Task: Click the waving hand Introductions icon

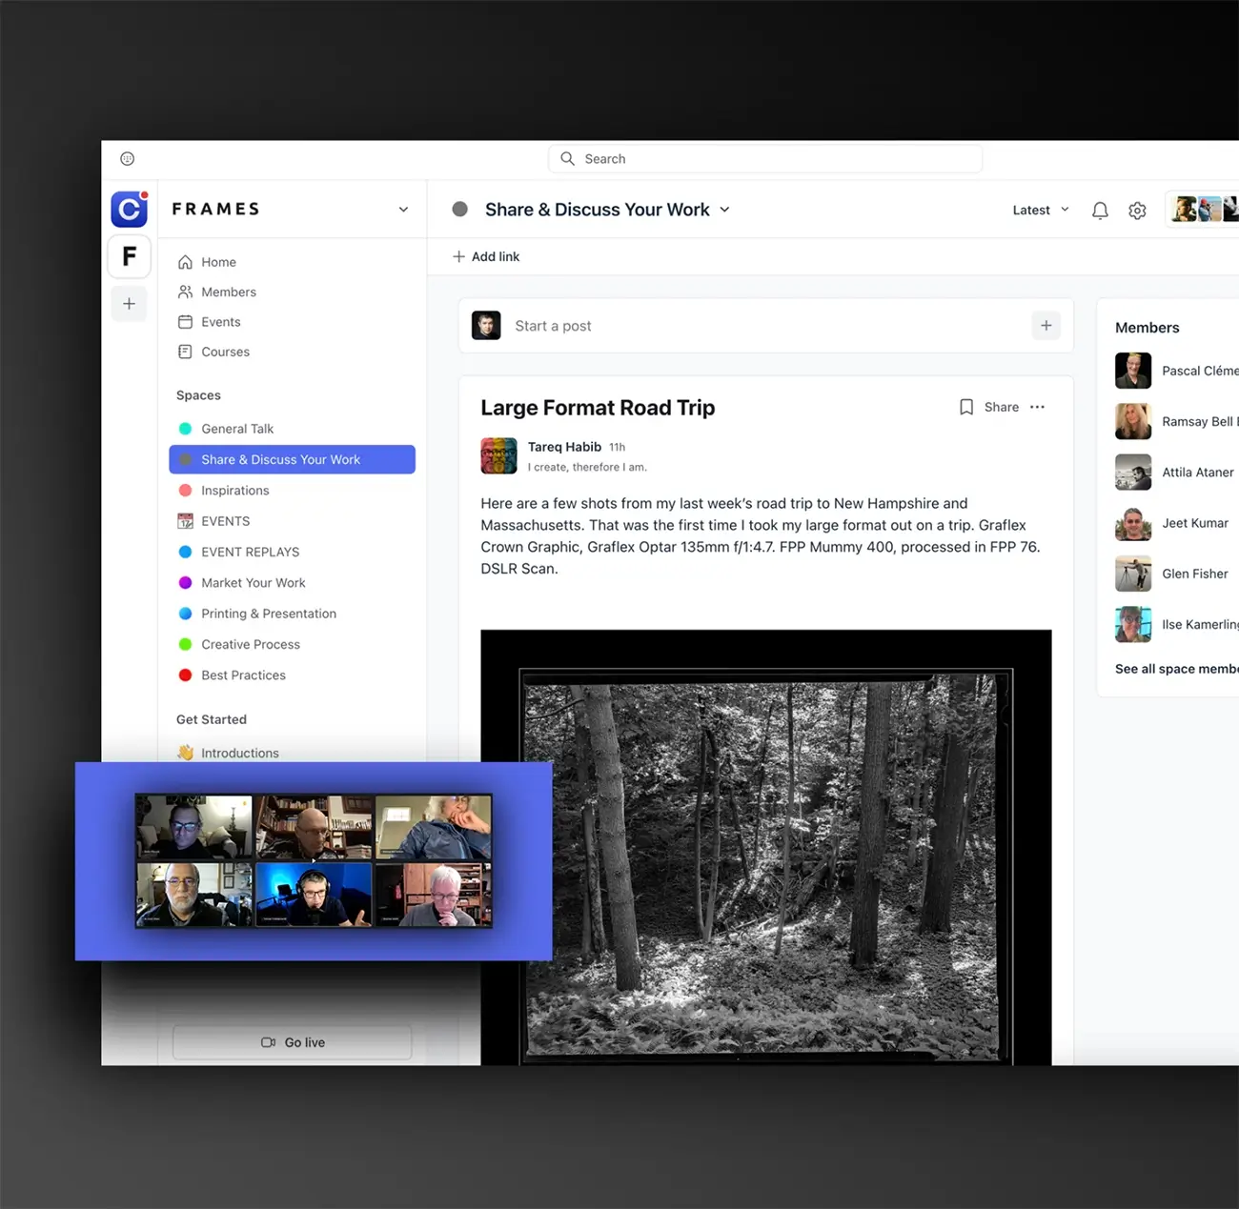Action: 185,753
